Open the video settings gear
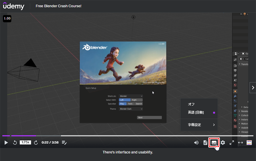 [223, 142]
